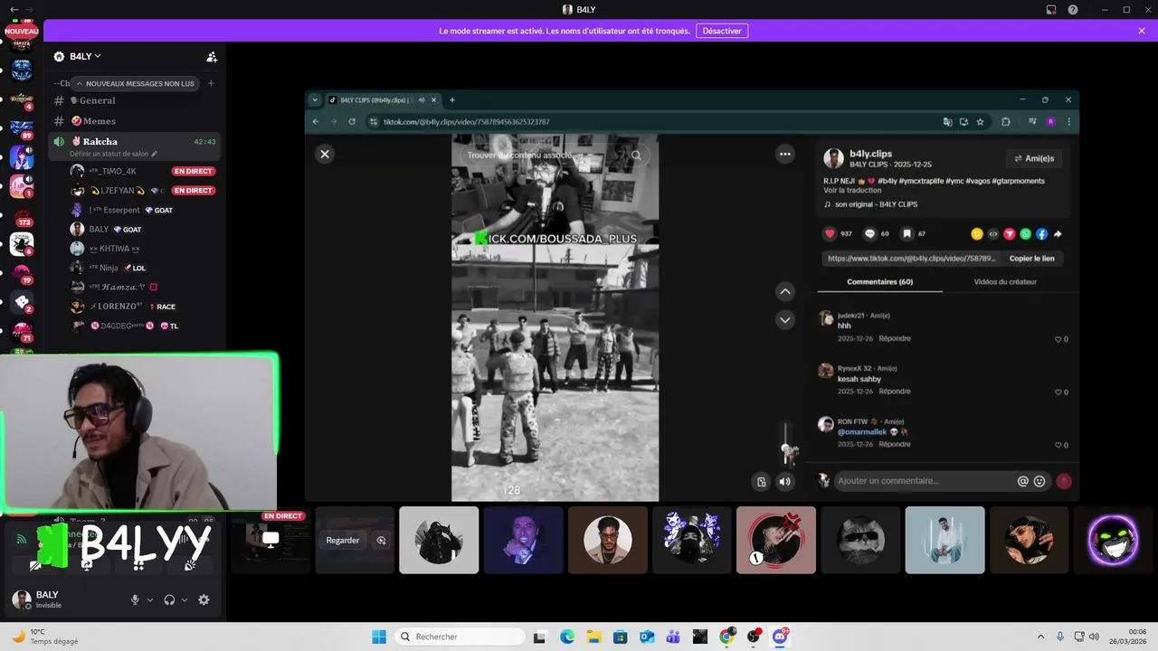Click the Ami(e)s follow button
Viewport: 1158px width, 651px height.
[x=1034, y=158]
